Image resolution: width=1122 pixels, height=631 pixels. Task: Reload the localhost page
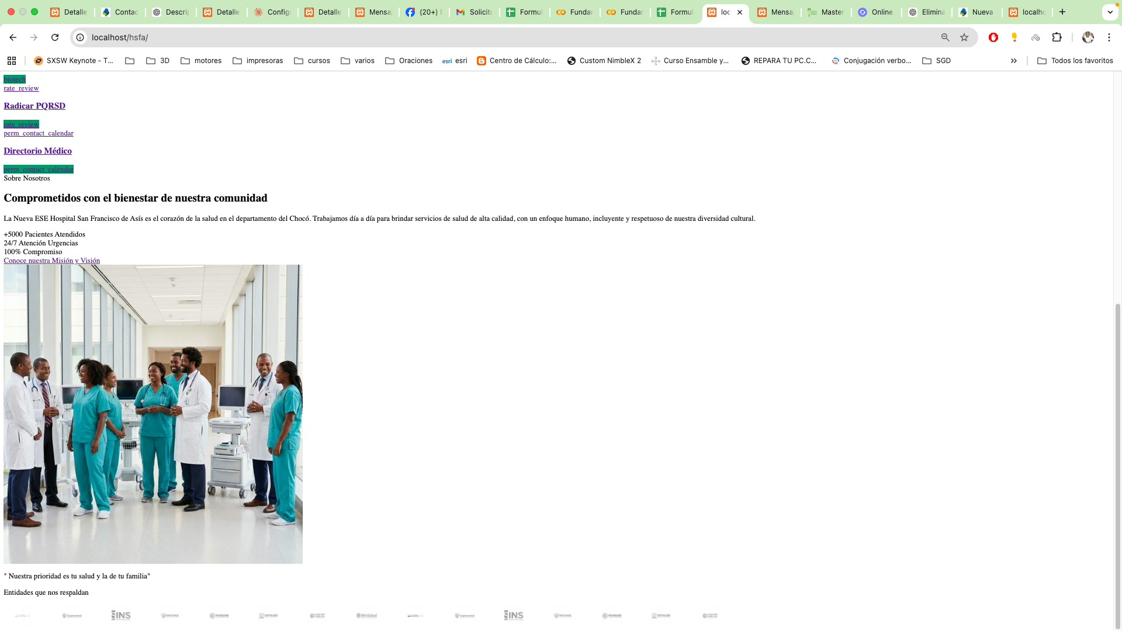point(55,37)
